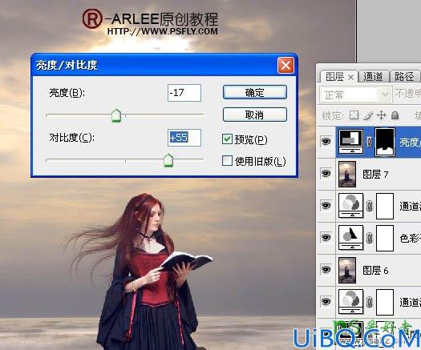Image resolution: width=421 pixels, height=350 pixels.
Task: Click the 对比度 contrast slider handle
Action: [x=168, y=160]
